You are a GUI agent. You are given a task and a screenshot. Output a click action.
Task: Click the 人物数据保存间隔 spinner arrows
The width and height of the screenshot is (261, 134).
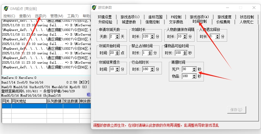185,36
